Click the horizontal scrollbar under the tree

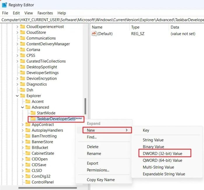pos(48,188)
